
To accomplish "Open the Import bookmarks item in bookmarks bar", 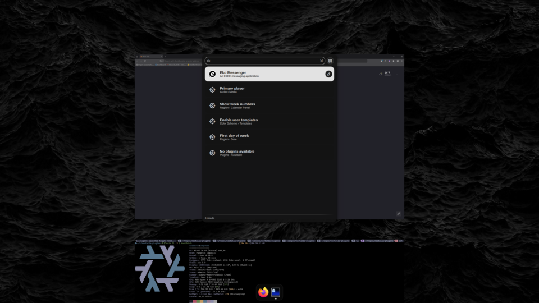I will [145, 65].
